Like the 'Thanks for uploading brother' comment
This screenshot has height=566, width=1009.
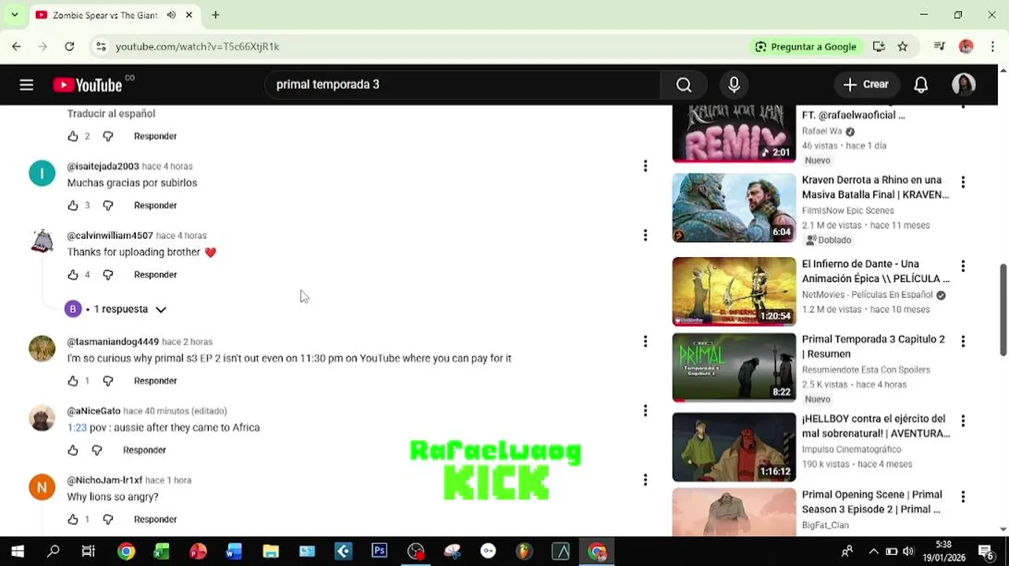(73, 274)
